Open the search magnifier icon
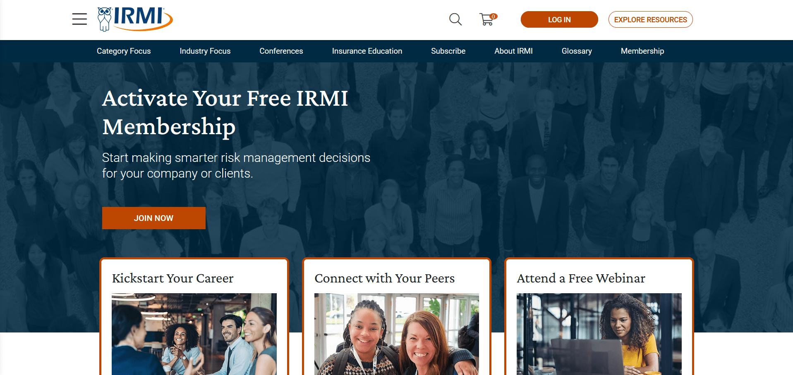Image resolution: width=793 pixels, height=375 pixels. (x=455, y=19)
